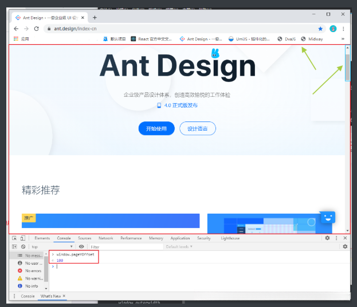This screenshot has width=357, height=307.
Task: Open the DvaJS bookmark
Action: tap(287, 39)
